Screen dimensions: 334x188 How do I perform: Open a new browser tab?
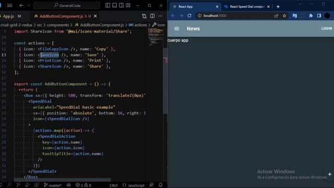click(x=278, y=7)
